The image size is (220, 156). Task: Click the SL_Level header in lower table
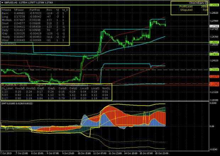[x=8, y=88]
